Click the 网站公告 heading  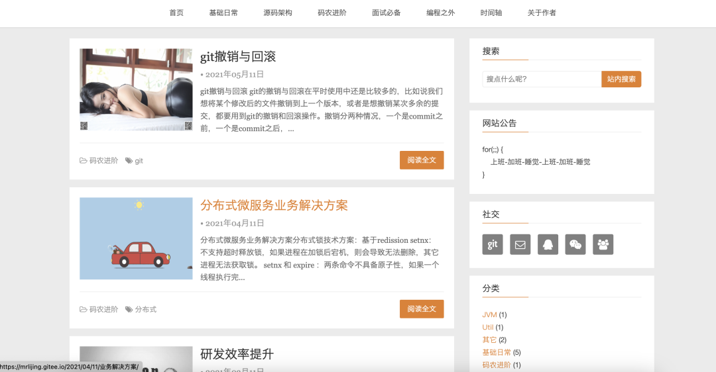point(500,123)
